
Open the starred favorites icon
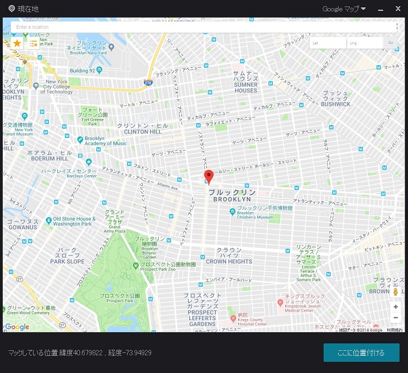point(17,43)
